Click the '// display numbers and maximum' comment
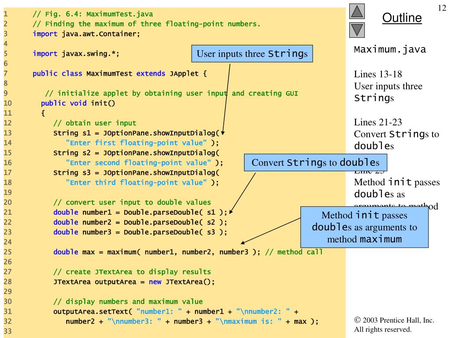 point(128,301)
